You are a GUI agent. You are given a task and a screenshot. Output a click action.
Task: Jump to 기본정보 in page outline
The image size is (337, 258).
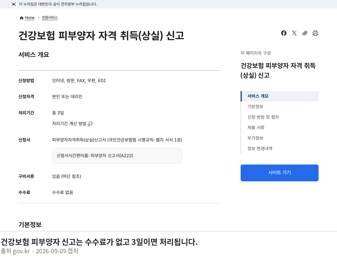click(255, 106)
